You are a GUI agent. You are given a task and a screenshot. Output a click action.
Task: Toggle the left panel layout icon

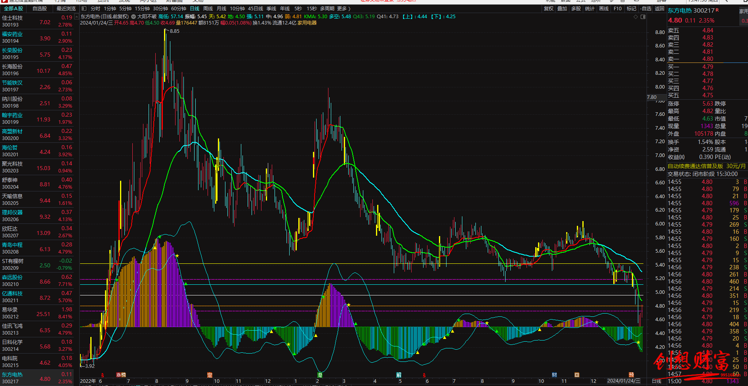pyautogui.click(x=84, y=8)
